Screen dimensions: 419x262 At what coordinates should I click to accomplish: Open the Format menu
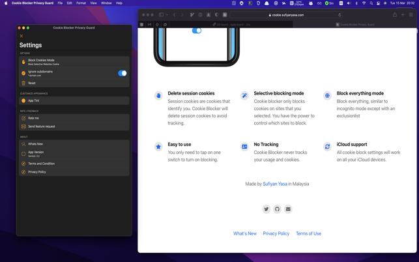(81, 3)
